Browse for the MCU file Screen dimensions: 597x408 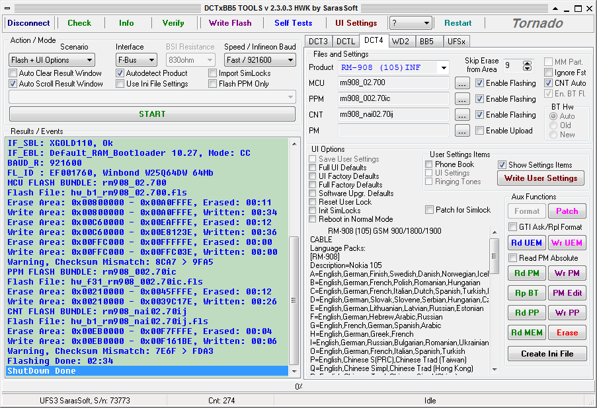click(x=462, y=83)
